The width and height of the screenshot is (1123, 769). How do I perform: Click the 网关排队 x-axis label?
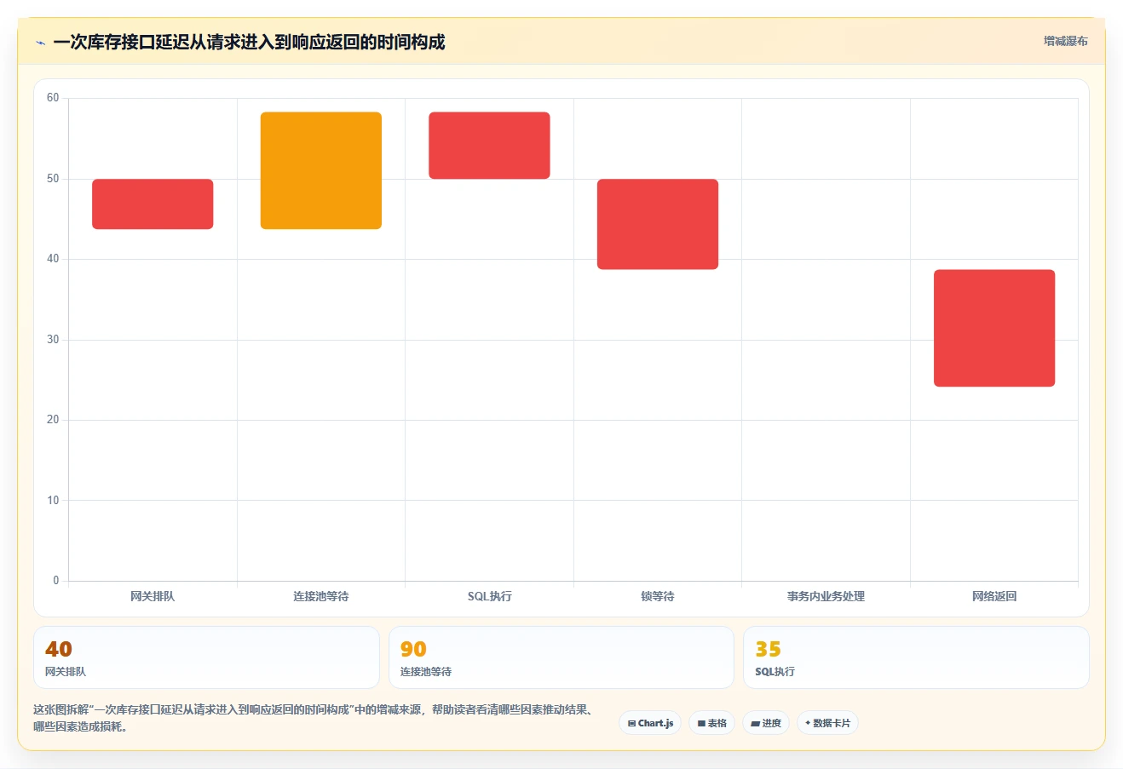pyautogui.click(x=153, y=596)
